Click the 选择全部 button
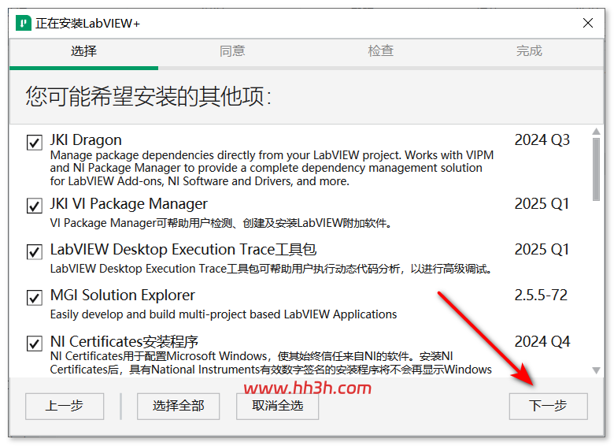The width and height of the screenshot is (614, 446). click(x=178, y=406)
